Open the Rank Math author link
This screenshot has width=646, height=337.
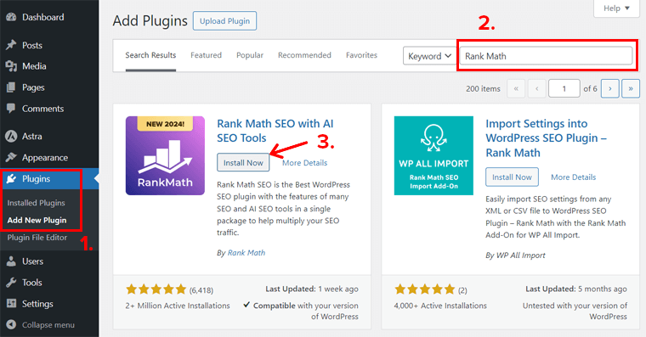[246, 253]
